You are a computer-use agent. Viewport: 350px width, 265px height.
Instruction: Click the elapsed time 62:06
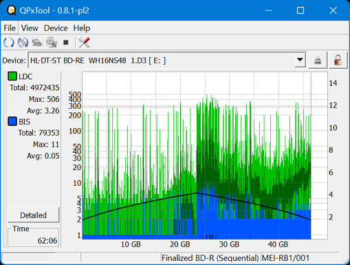click(47, 241)
